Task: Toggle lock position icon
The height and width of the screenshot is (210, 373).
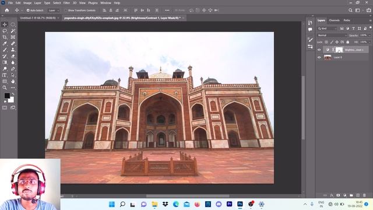Action: 337,42
